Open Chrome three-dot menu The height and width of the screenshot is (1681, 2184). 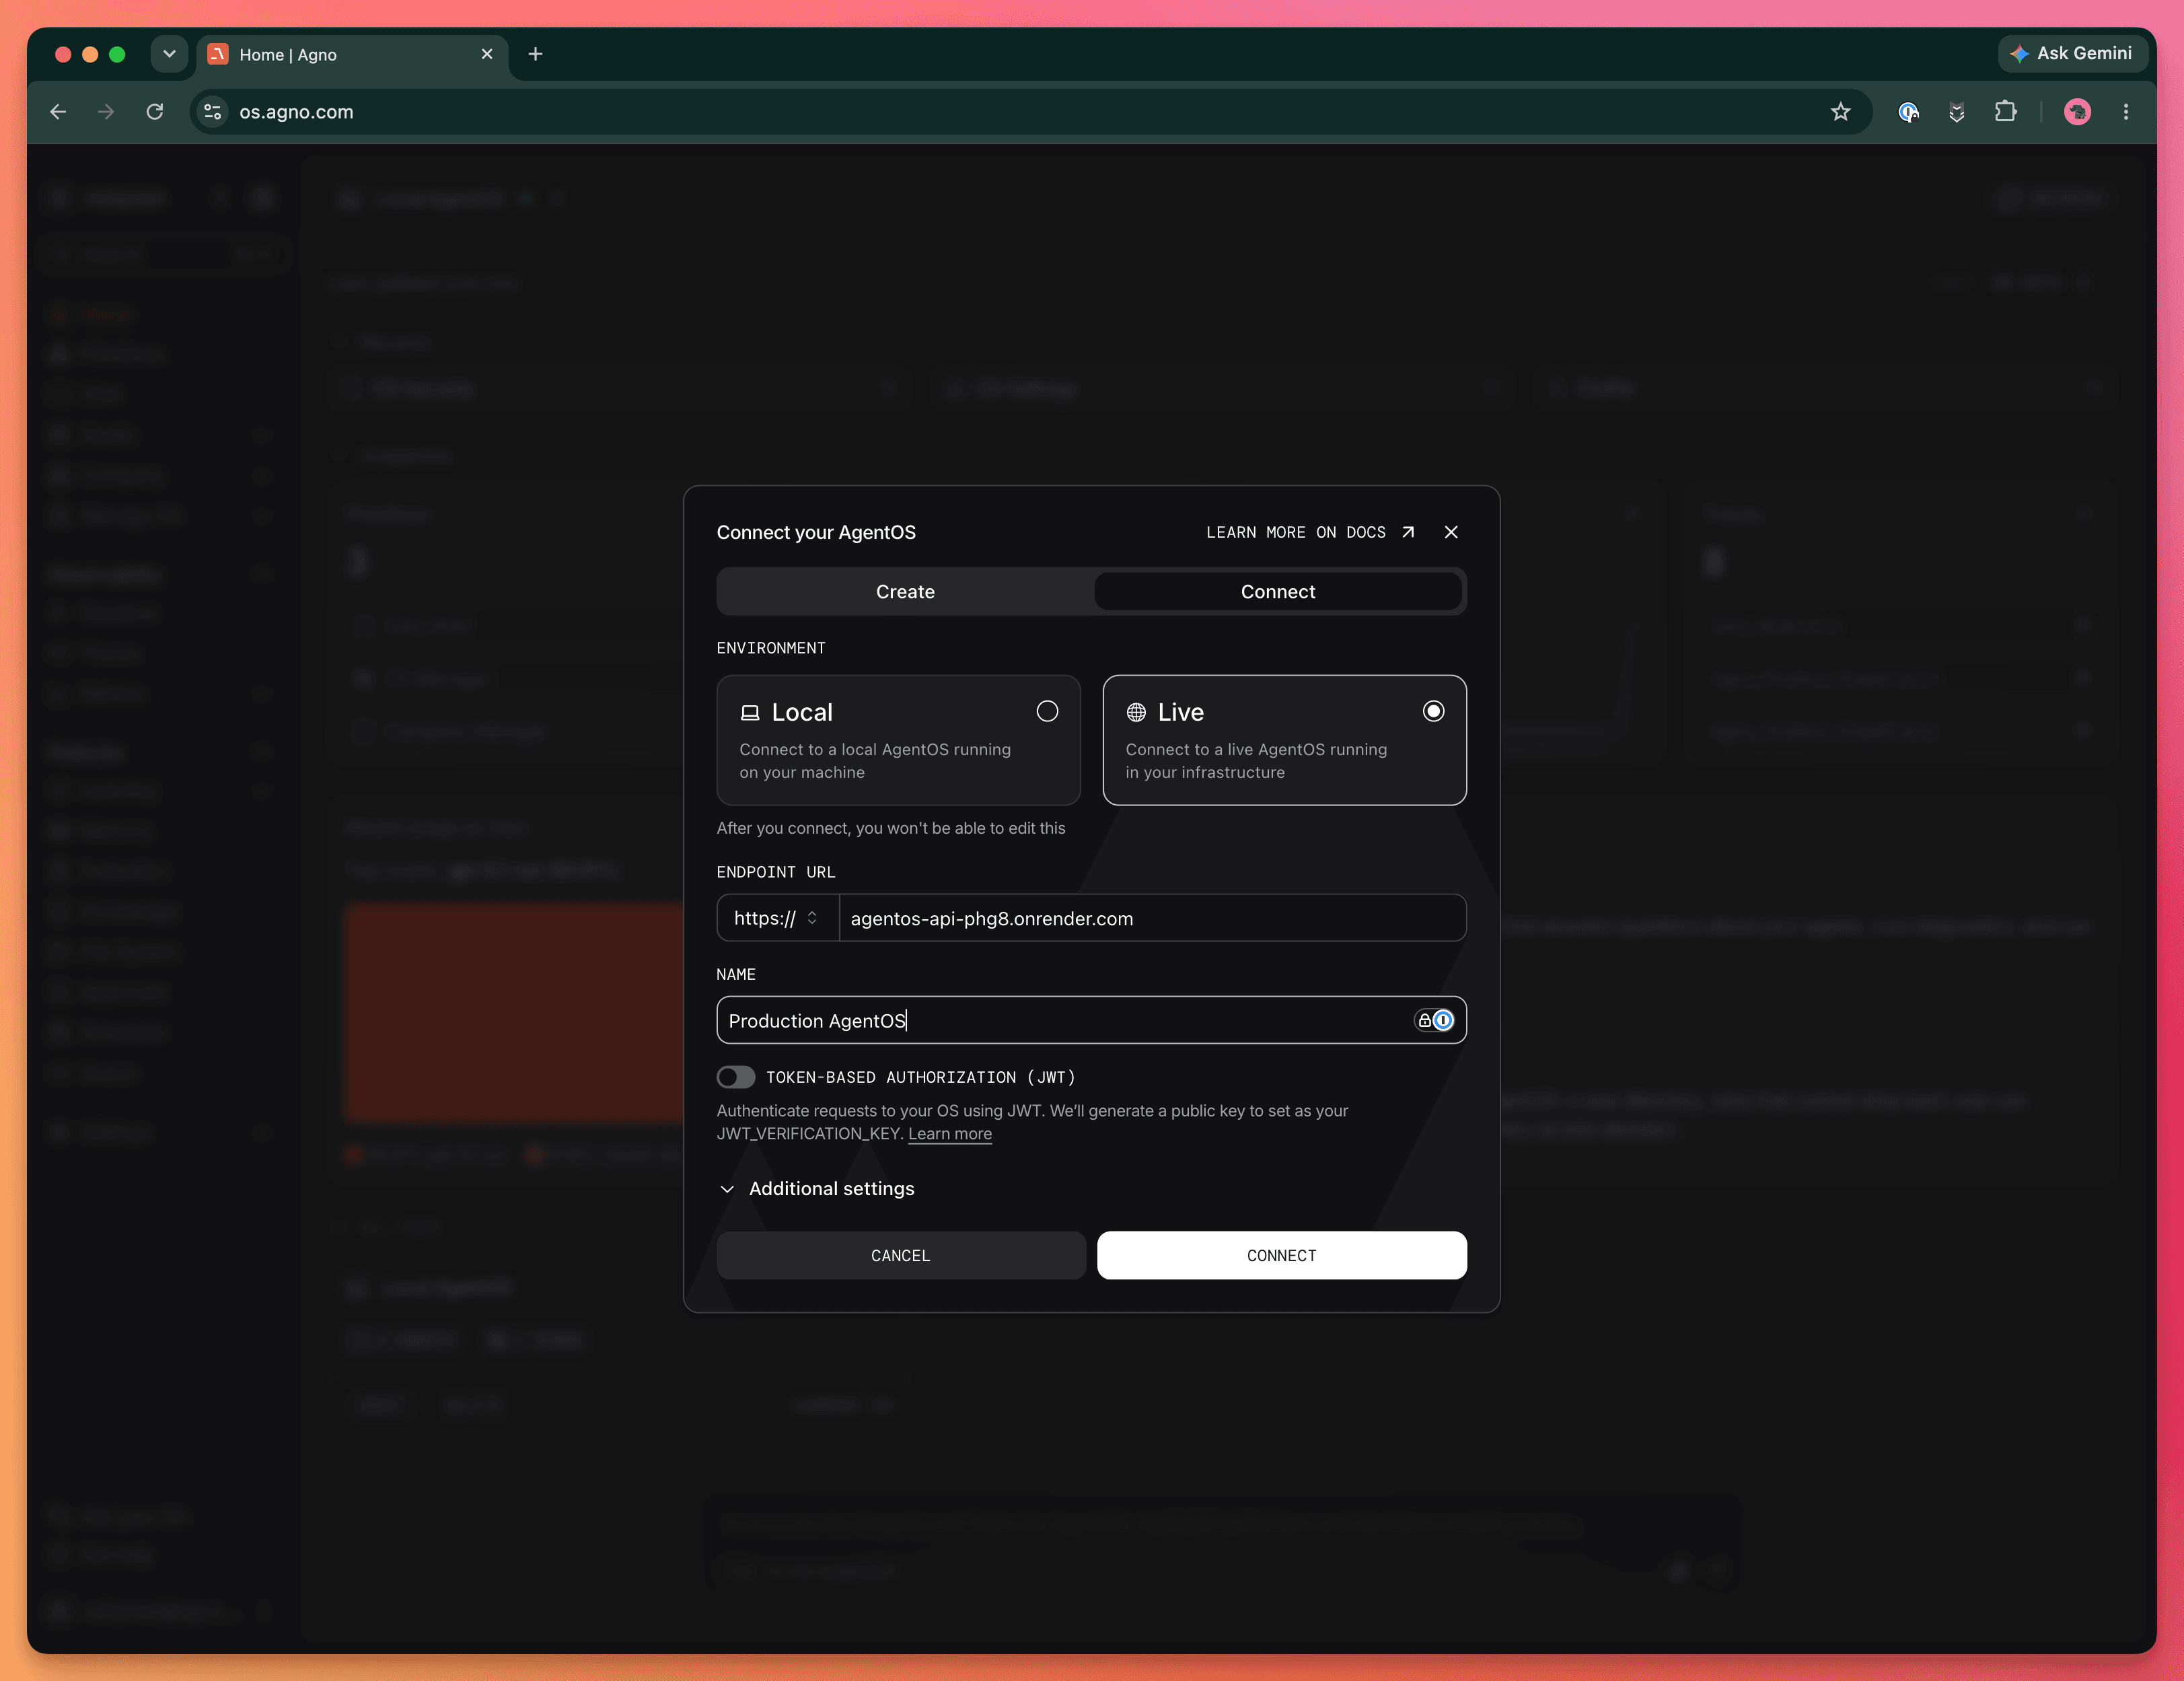point(2126,112)
